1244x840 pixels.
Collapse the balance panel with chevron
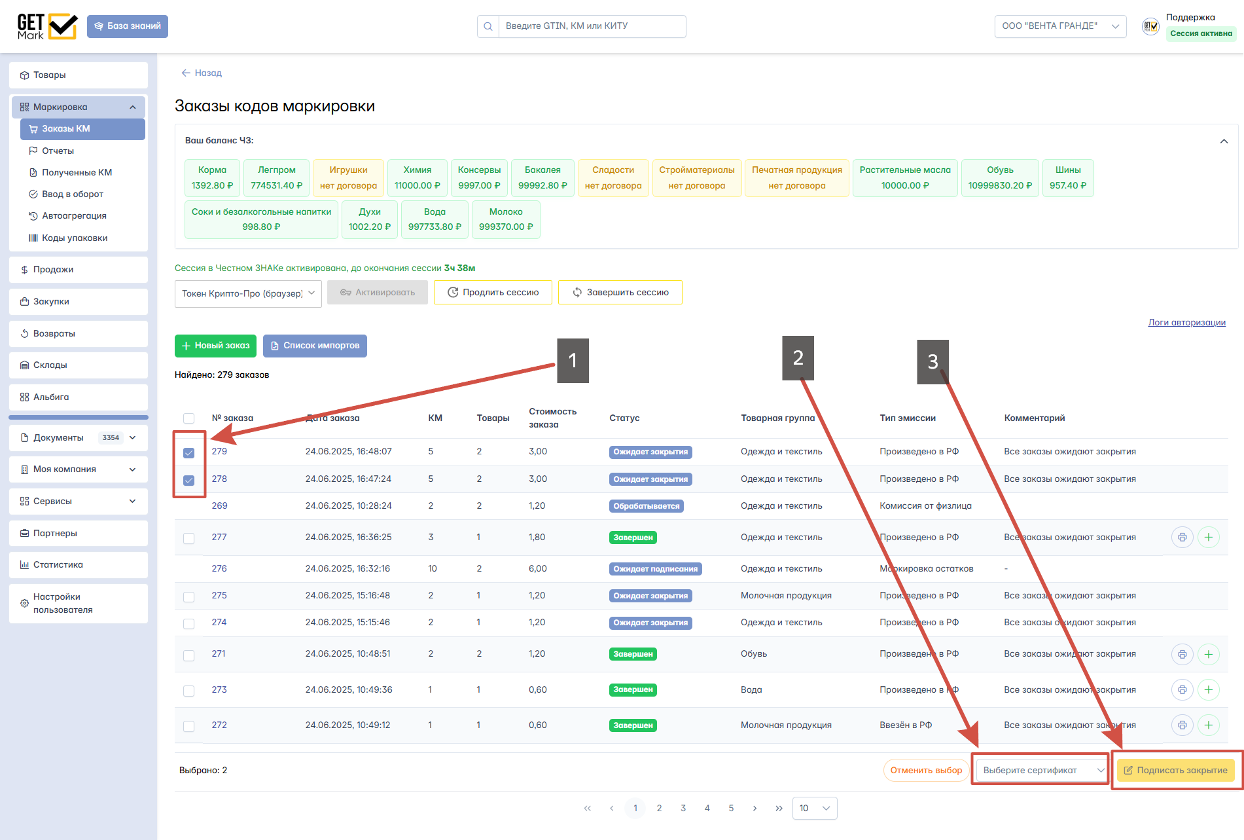pos(1224,141)
